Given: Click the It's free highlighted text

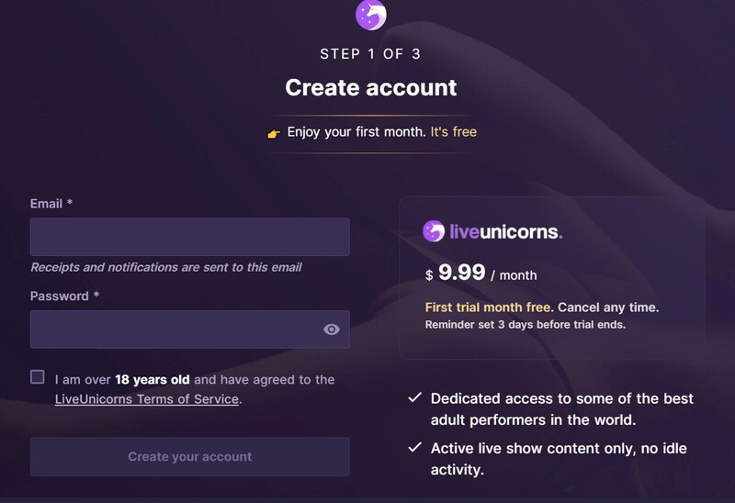Looking at the screenshot, I should (x=453, y=132).
